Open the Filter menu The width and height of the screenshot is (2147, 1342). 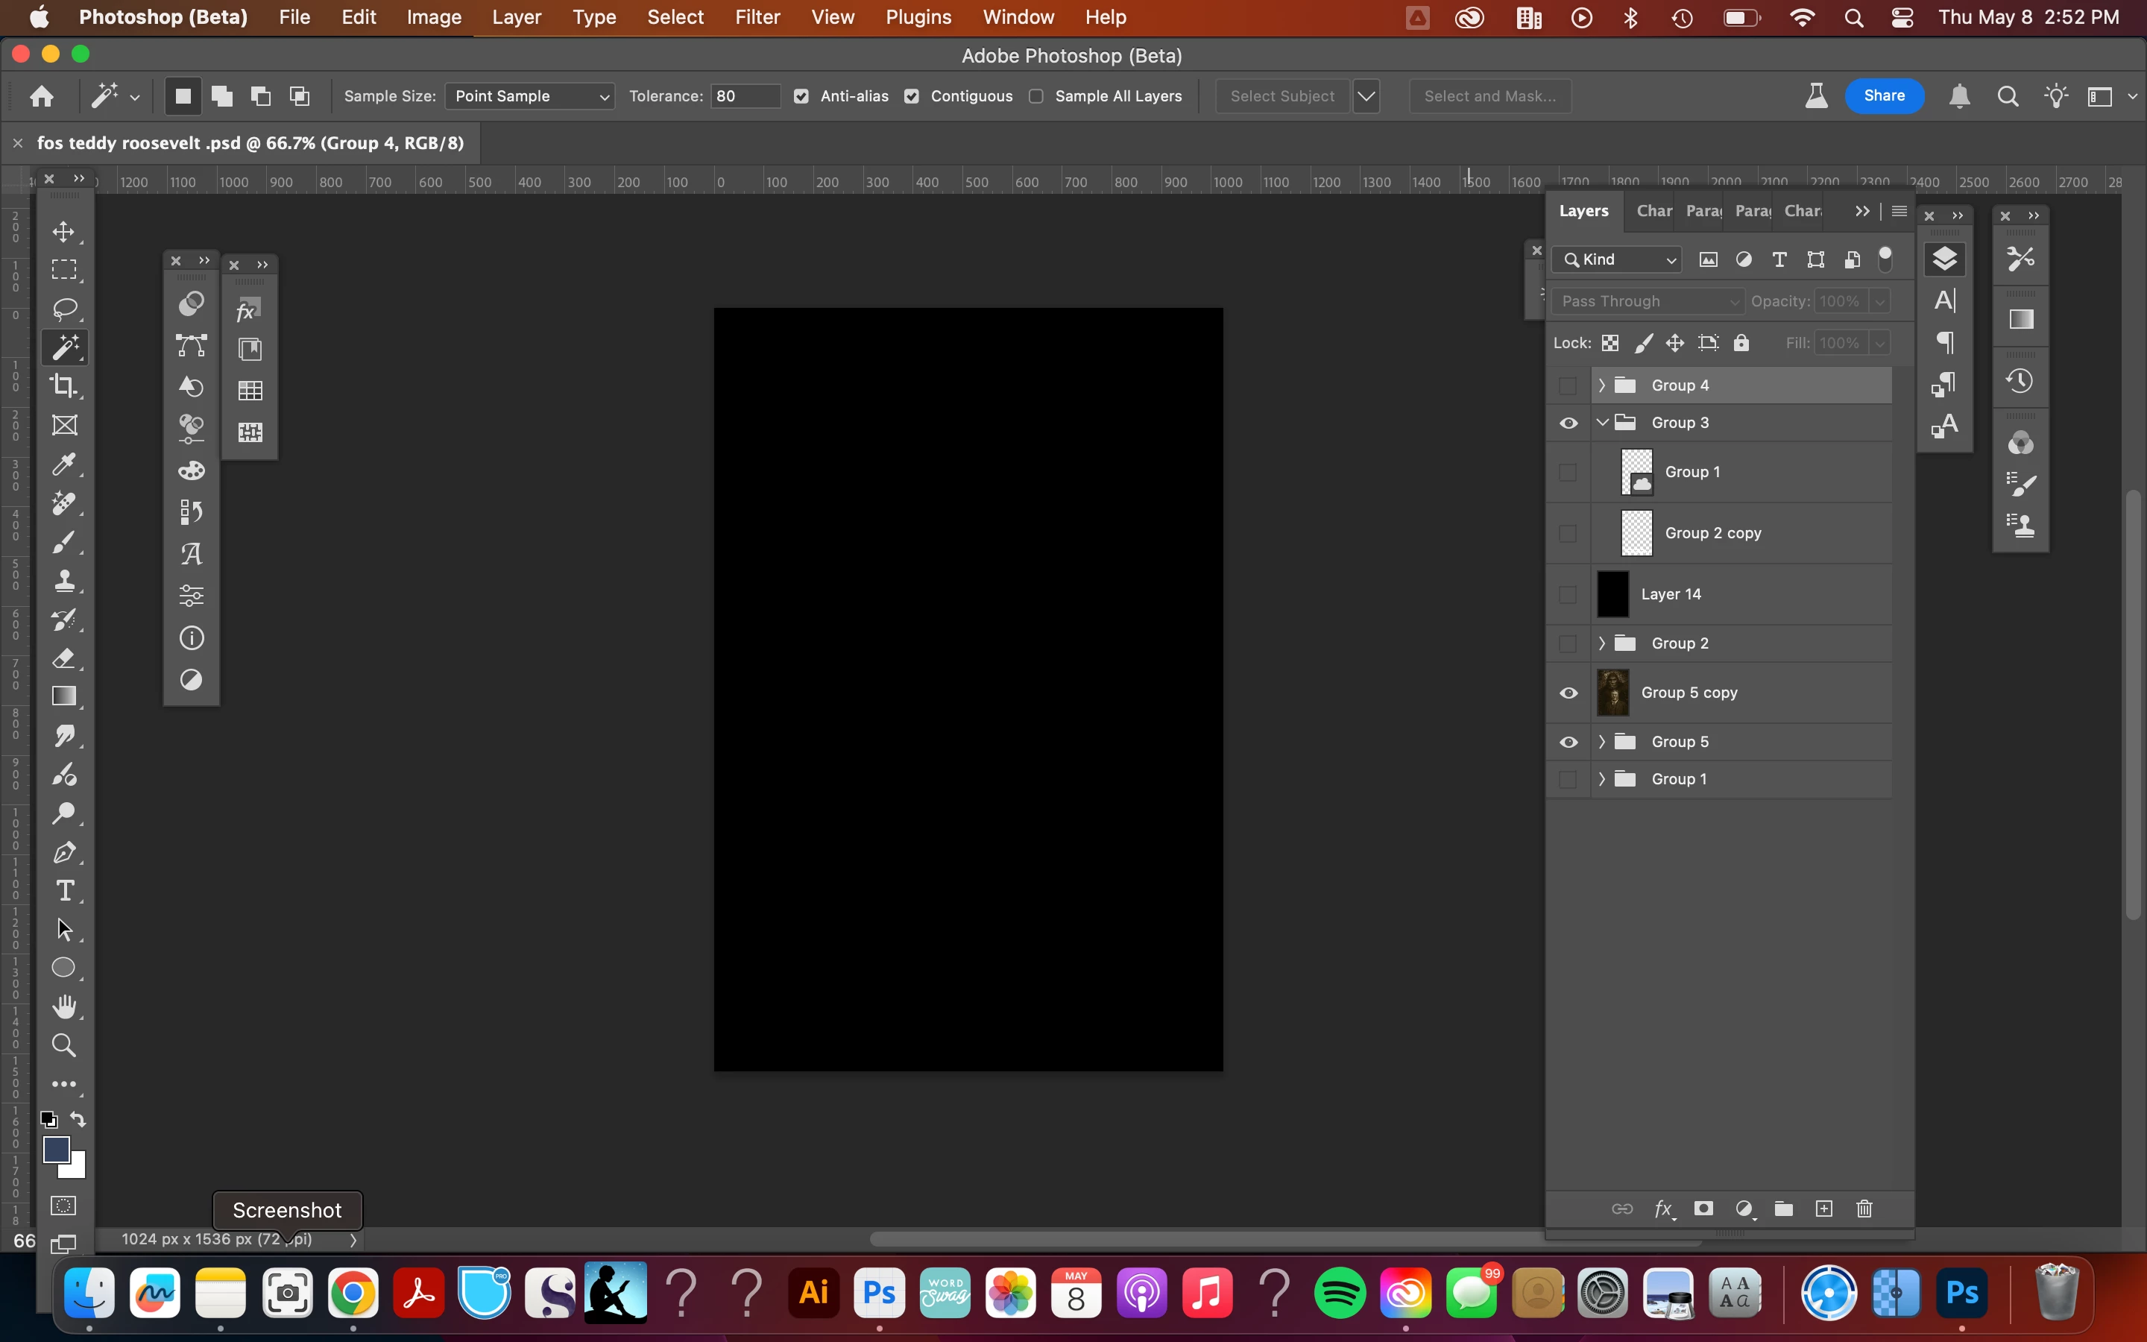pos(757,17)
